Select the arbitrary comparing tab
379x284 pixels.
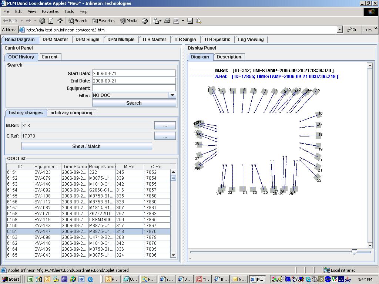tap(71, 113)
